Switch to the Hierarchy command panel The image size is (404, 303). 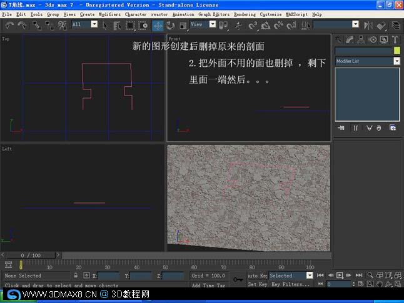click(361, 39)
